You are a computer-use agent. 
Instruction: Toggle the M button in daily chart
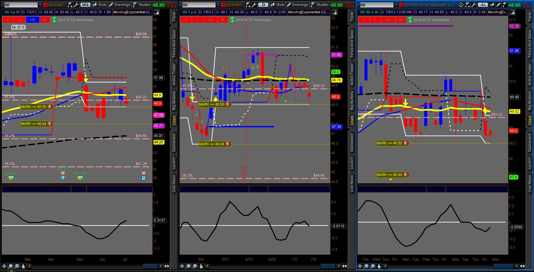(223, 20)
